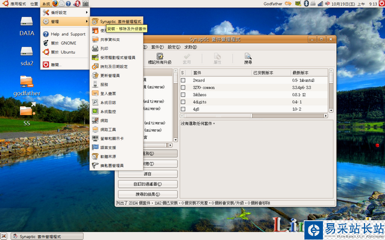
Task: Open the mail launcher in top panel
Action: [61, 4]
